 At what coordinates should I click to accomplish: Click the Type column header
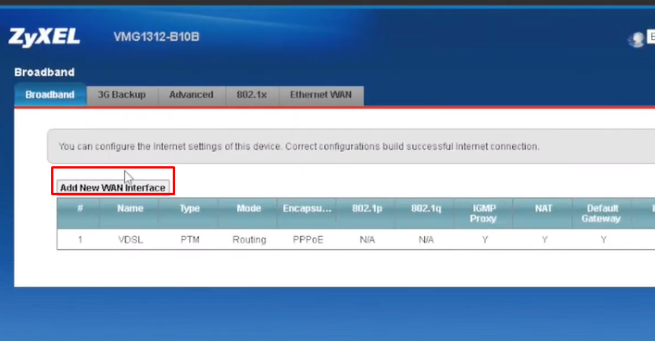point(189,209)
